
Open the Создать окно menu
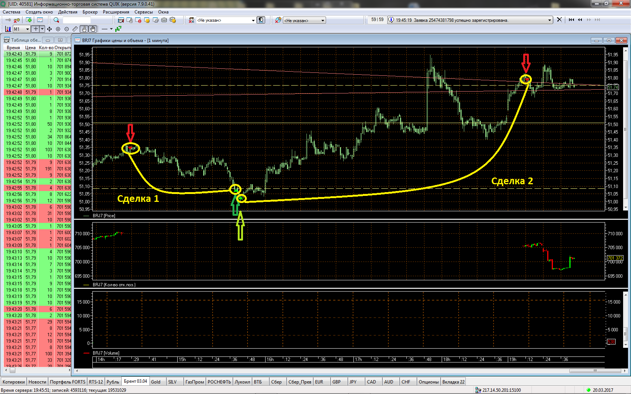pyautogui.click(x=39, y=12)
